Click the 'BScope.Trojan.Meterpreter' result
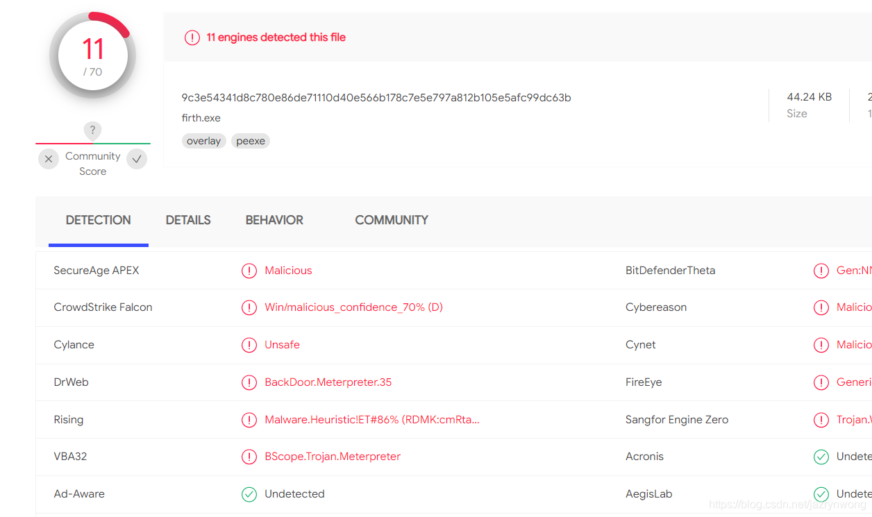 (x=333, y=457)
